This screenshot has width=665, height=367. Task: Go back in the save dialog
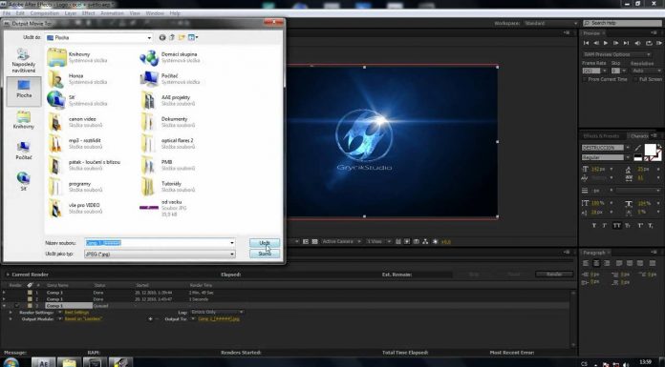(162, 38)
